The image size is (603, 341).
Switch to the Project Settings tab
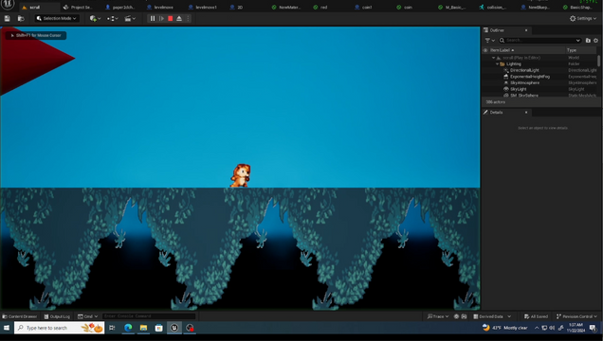tap(79, 8)
